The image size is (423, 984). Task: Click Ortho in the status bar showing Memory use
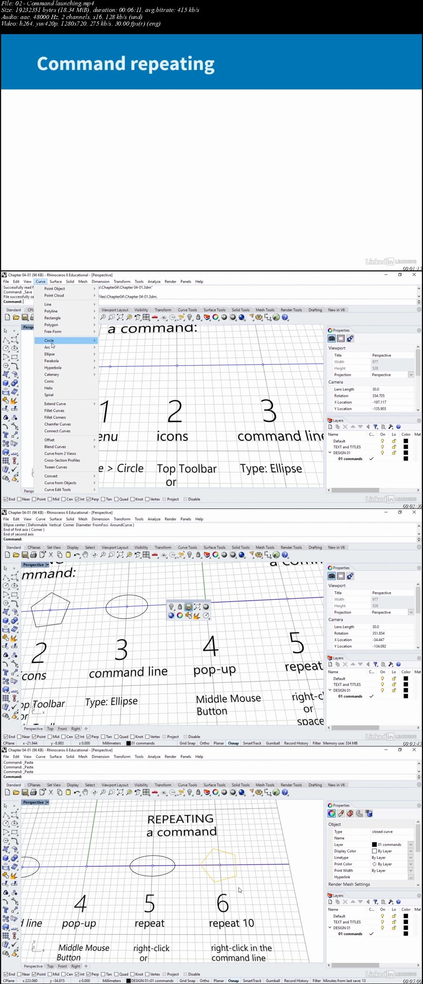tap(204, 743)
